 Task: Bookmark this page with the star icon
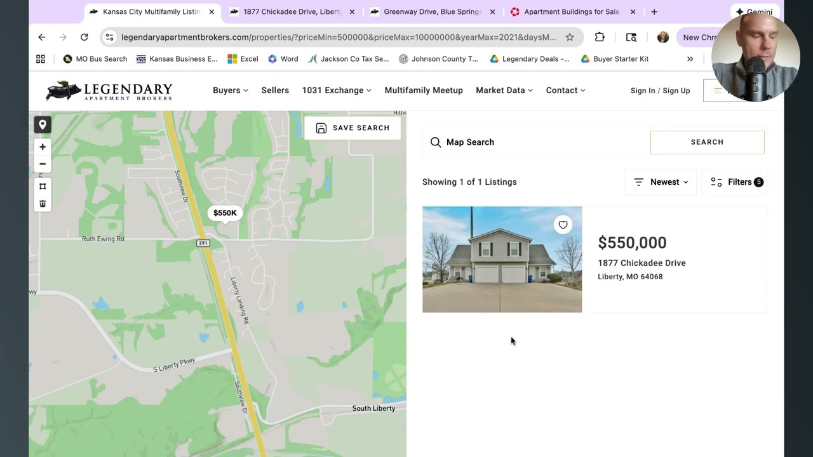coord(570,37)
